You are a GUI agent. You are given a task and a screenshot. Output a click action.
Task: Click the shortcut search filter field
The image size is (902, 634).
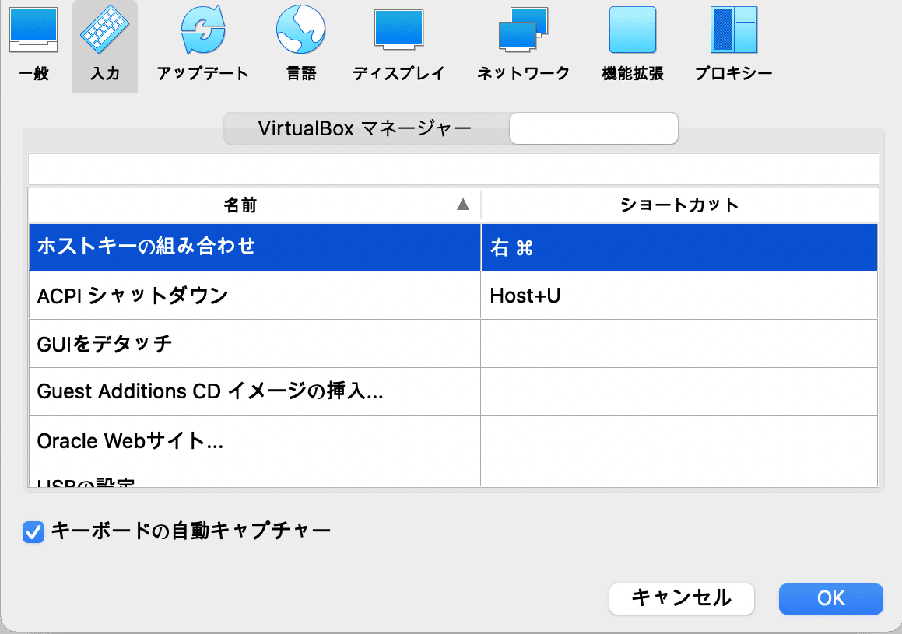tap(453, 169)
